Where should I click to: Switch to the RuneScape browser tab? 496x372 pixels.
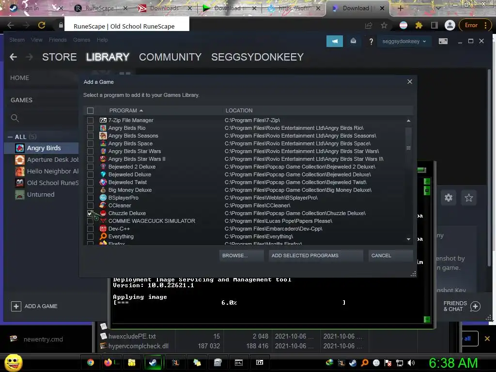pos(99,8)
